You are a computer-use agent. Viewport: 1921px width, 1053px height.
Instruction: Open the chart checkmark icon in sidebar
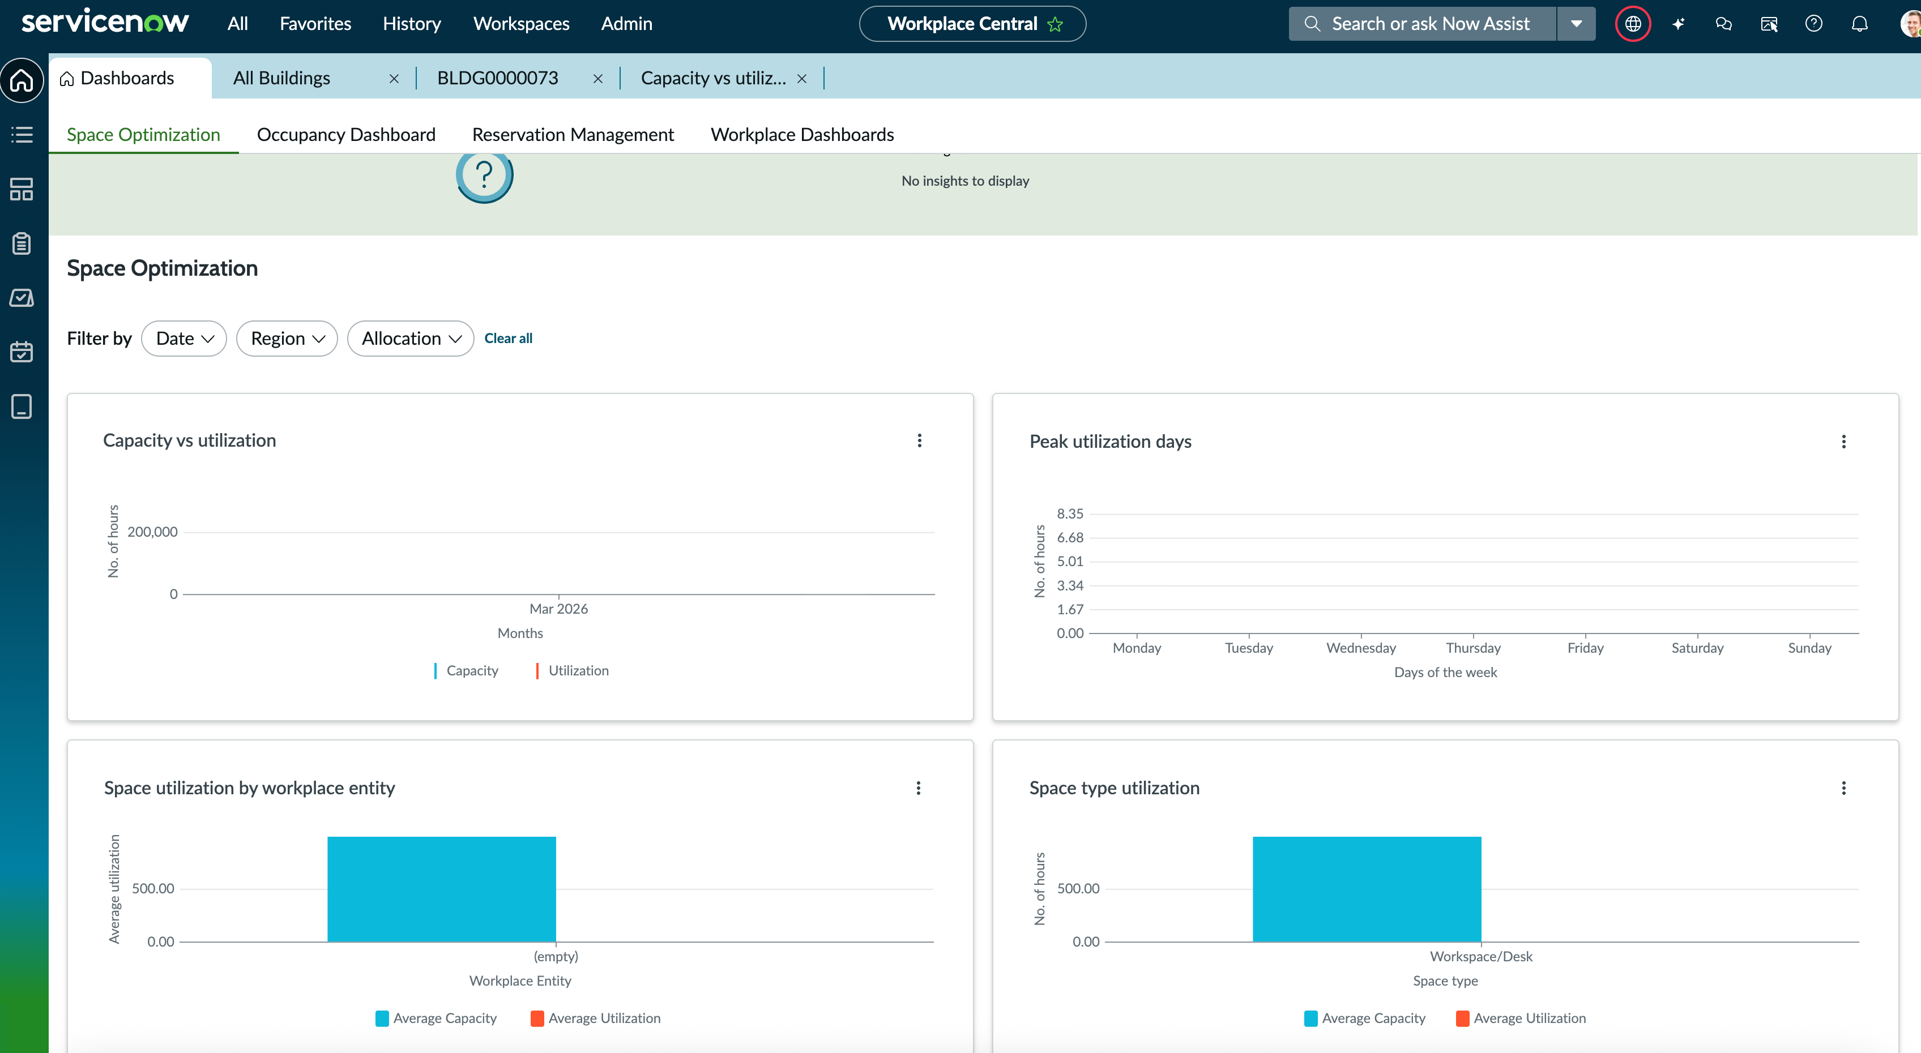[22, 297]
